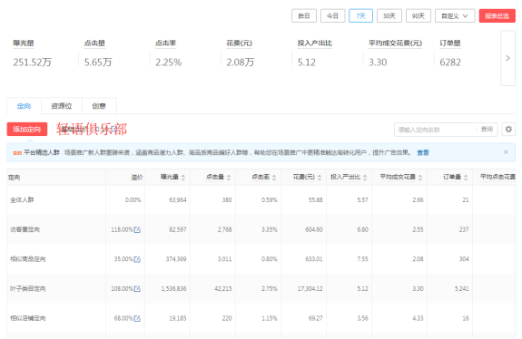Focus the 请输入定向名称 search field

tap(436, 130)
